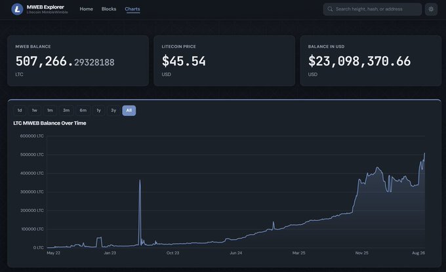Click the LTC MWEB Balance Over Time heading
The height and width of the screenshot is (272, 446).
(x=50, y=123)
